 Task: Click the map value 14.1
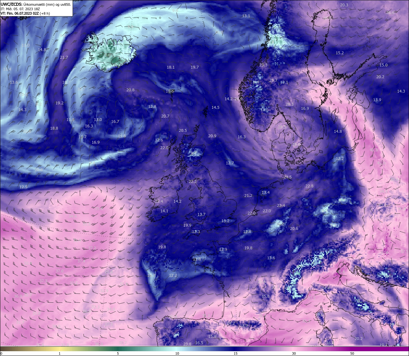click(x=164, y=211)
